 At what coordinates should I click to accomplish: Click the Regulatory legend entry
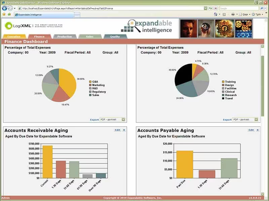(x=98, y=91)
